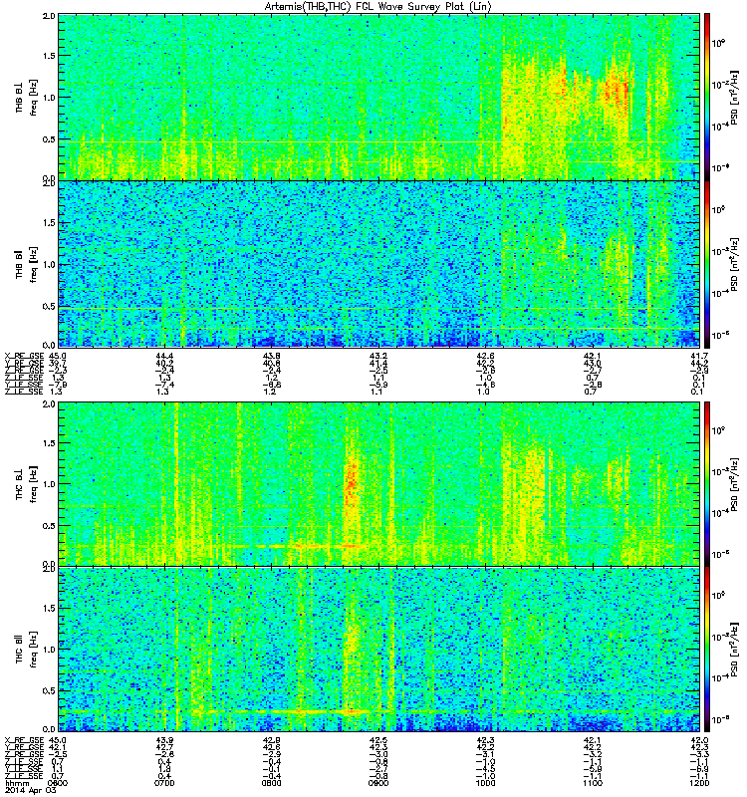Click the '2014 Apr 03' date label
747x797 pixels.
pos(30,790)
